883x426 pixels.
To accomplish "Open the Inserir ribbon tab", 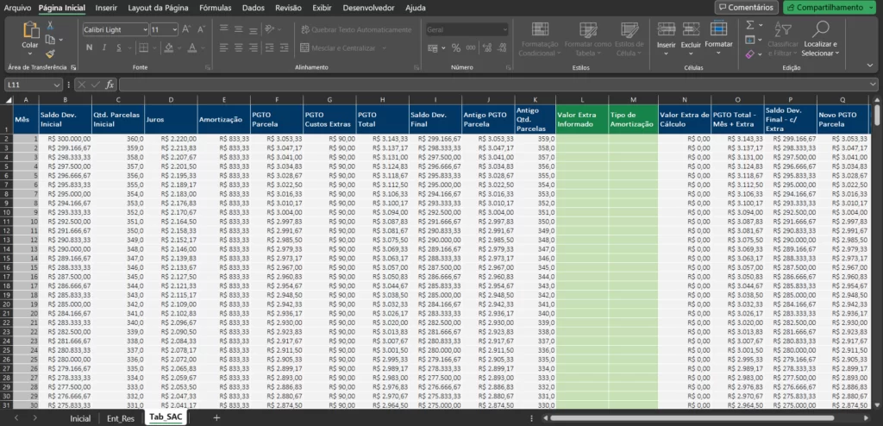I will [x=106, y=8].
